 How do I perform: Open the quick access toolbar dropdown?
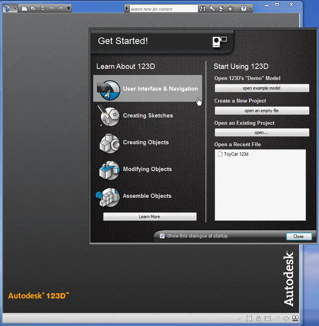(x=68, y=8)
